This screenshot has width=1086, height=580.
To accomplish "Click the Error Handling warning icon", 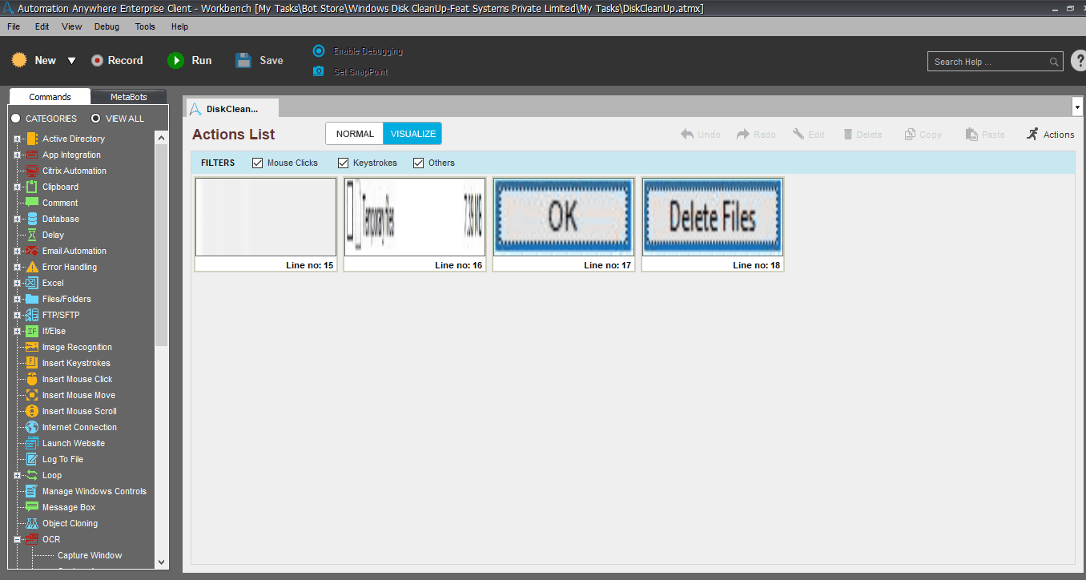I will [x=32, y=267].
